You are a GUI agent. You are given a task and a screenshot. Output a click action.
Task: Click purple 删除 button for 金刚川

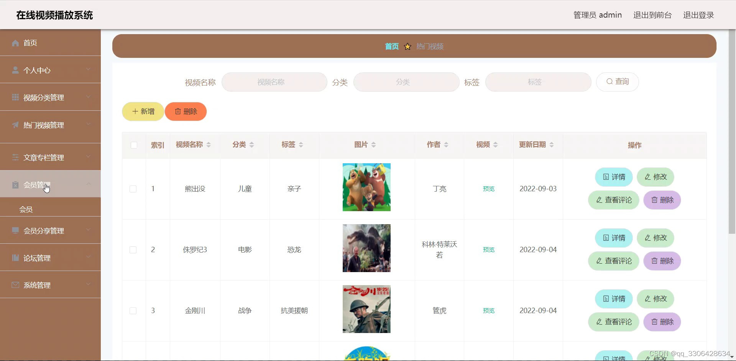662,322
